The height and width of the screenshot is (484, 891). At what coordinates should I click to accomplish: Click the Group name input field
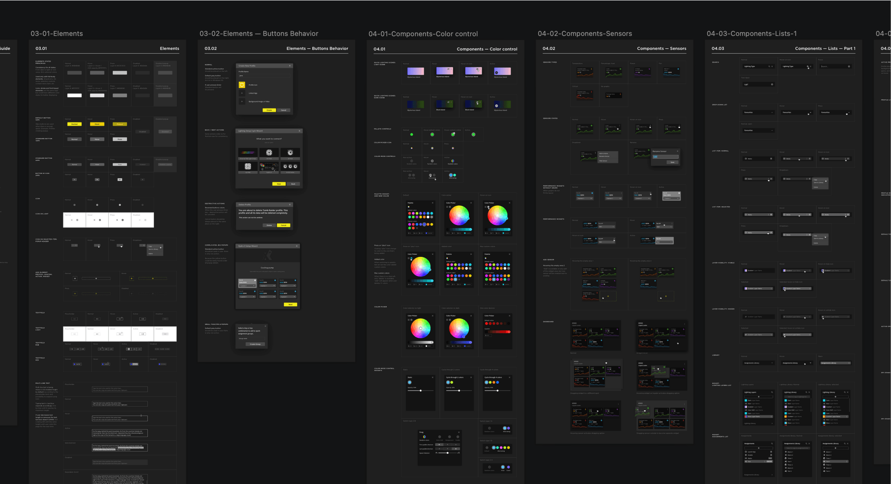point(252,339)
